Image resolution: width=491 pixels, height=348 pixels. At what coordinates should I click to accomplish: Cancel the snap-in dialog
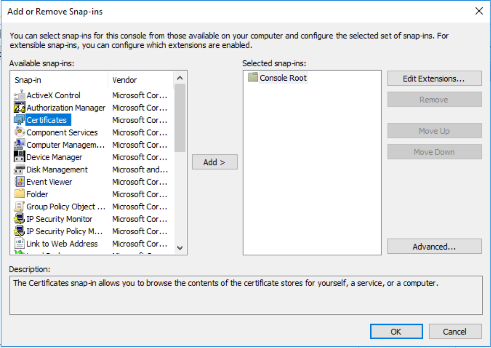[x=455, y=331]
